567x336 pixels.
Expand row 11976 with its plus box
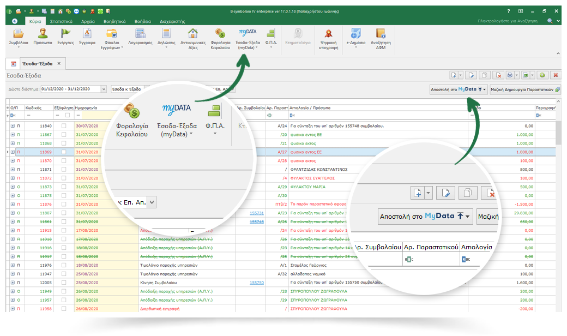pyautogui.click(x=13, y=265)
